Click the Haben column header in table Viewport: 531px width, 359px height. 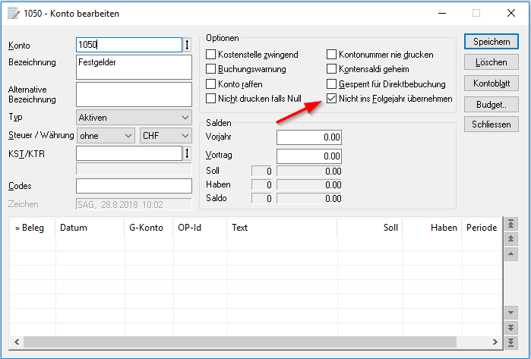(x=432, y=228)
